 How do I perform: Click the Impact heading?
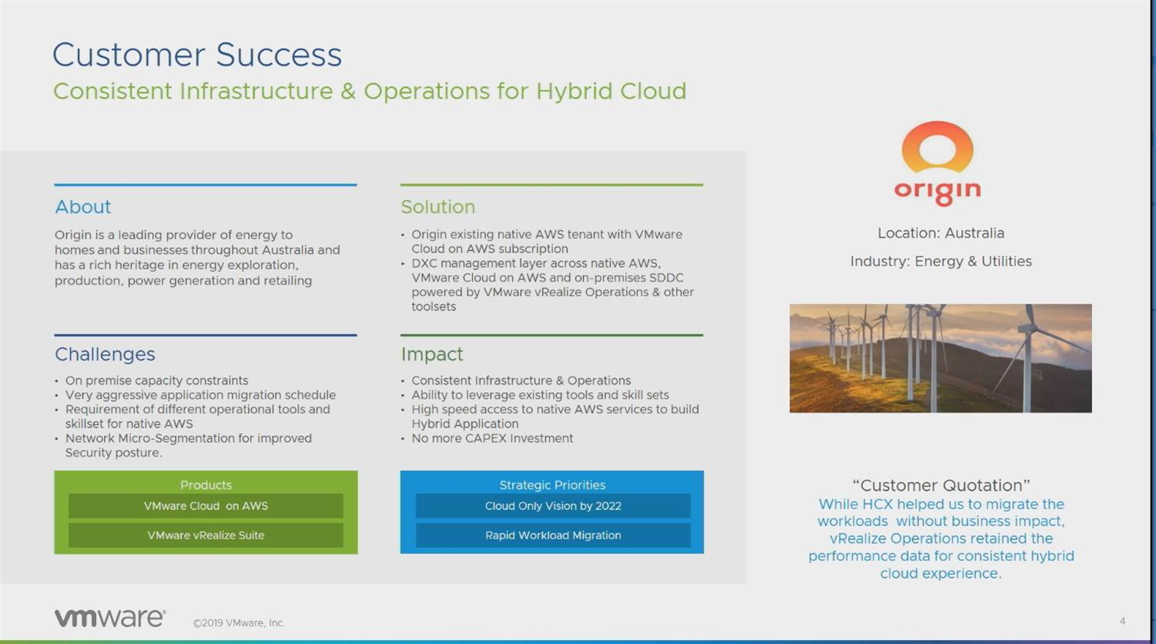point(431,354)
